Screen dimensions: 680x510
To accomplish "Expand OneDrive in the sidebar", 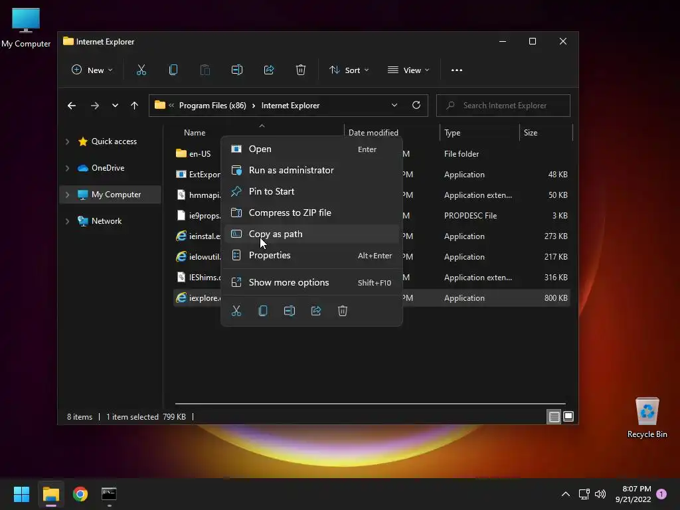I will point(67,168).
